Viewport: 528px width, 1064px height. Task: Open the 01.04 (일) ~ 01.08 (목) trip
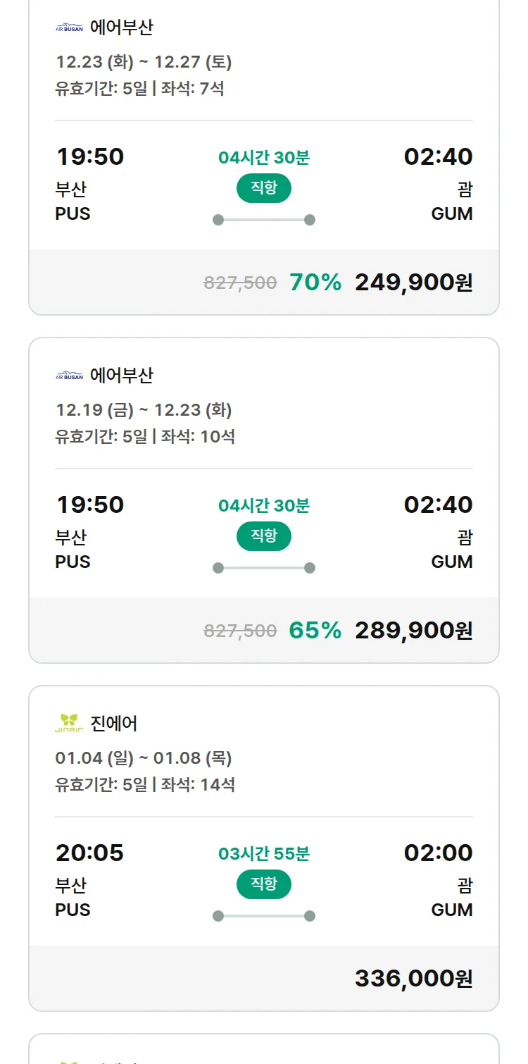point(144,758)
